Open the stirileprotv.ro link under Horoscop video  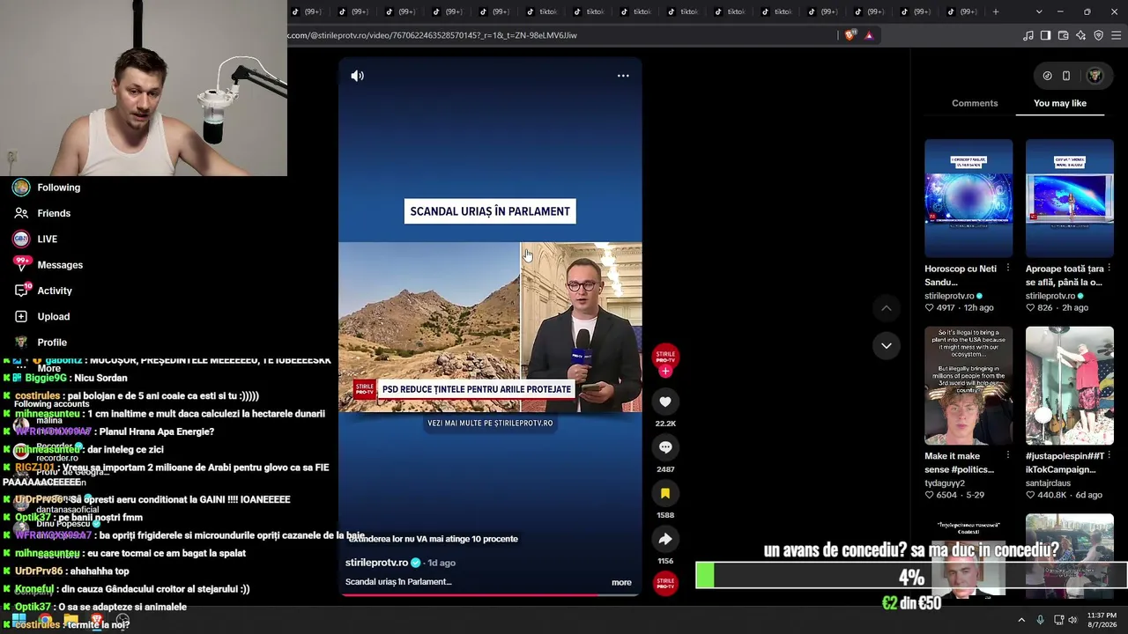[x=949, y=296]
